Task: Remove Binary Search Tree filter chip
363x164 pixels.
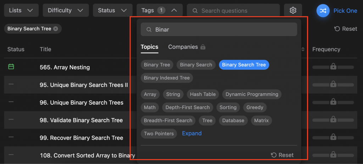Action: tap(56, 29)
